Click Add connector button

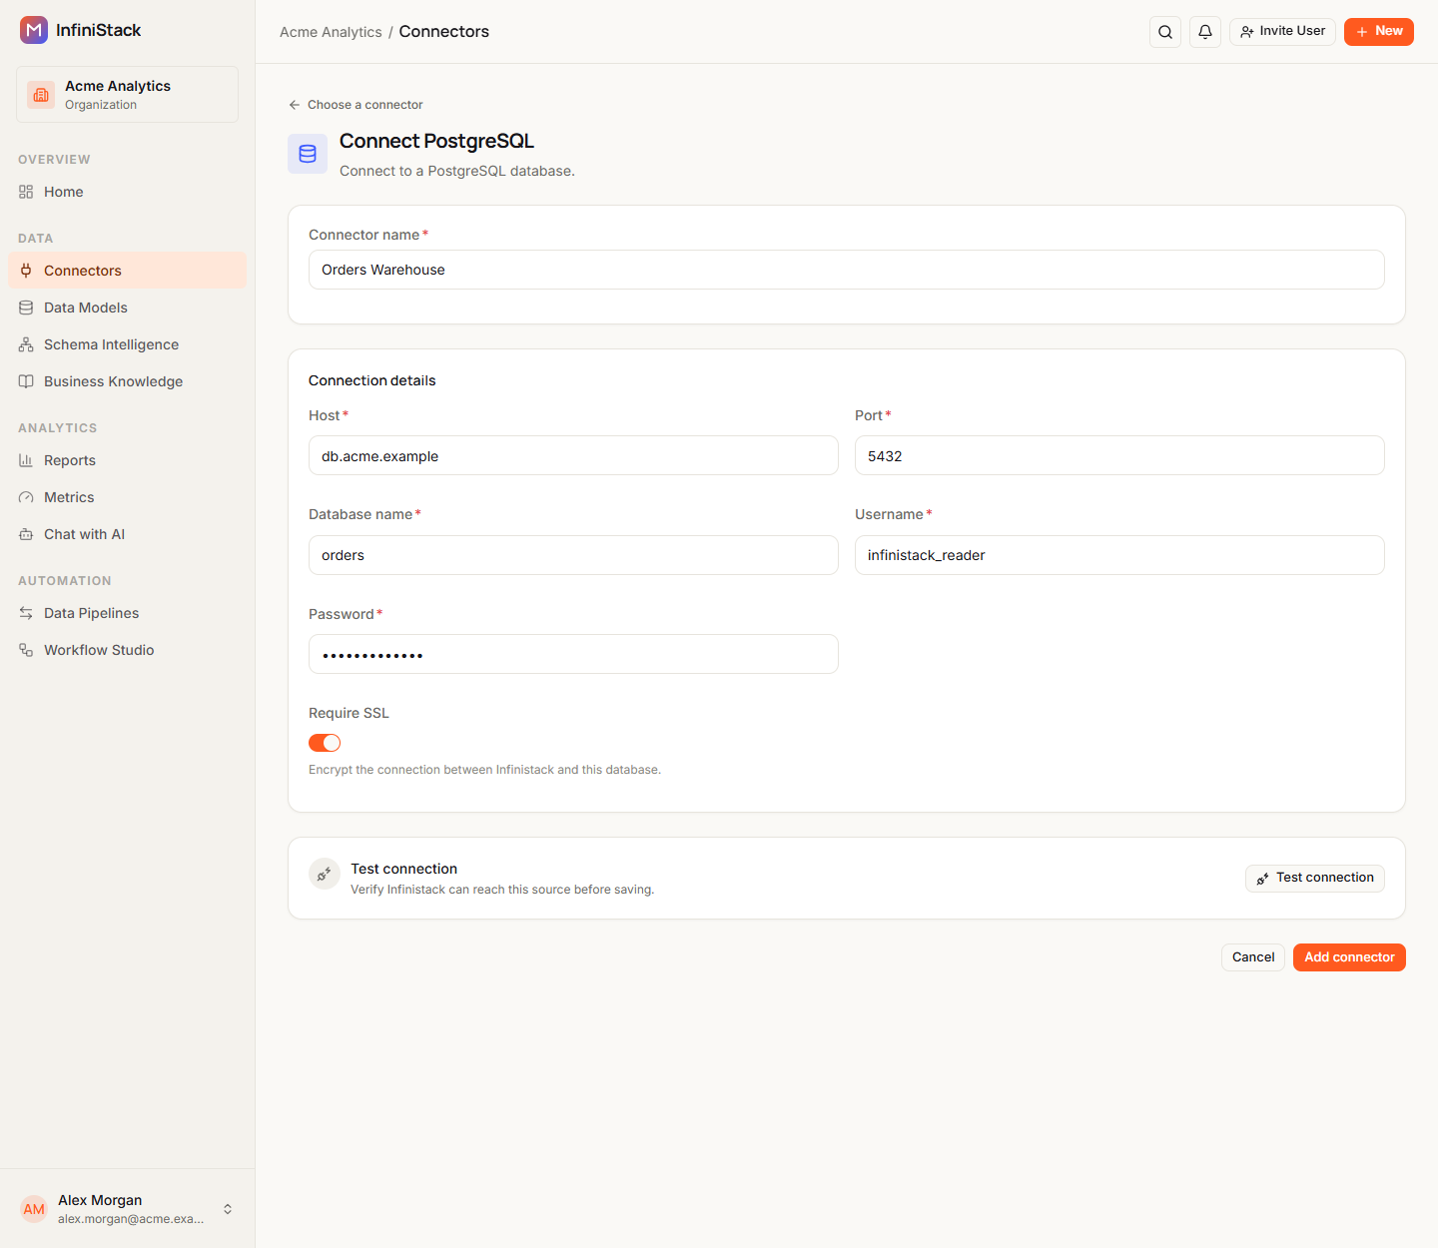tap(1349, 957)
